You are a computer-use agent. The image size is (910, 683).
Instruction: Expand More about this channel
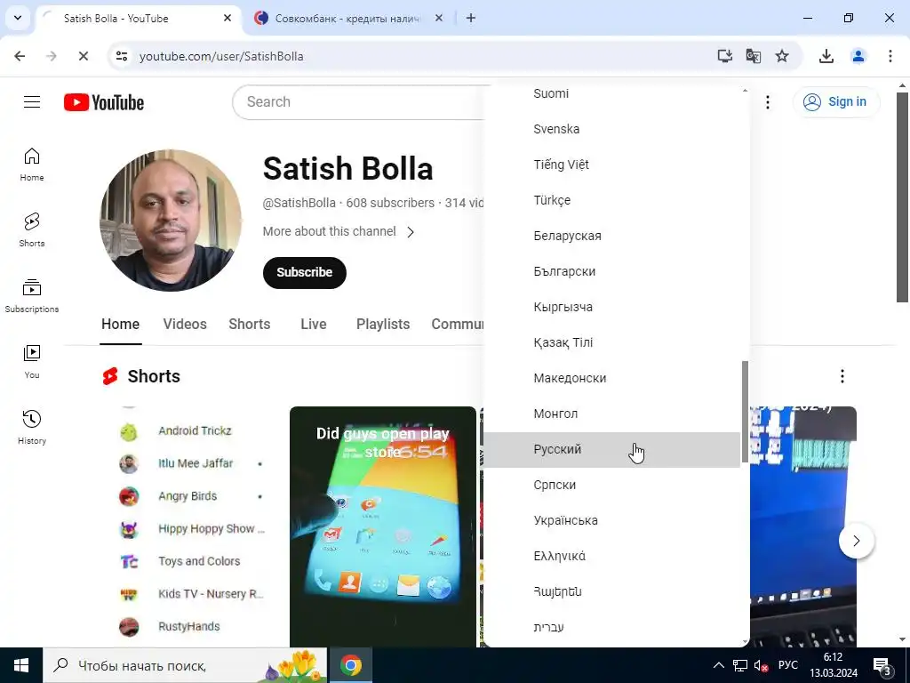pos(339,232)
